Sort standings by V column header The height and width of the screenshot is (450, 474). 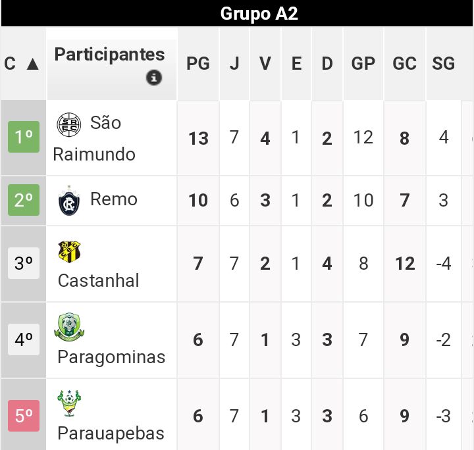click(265, 64)
